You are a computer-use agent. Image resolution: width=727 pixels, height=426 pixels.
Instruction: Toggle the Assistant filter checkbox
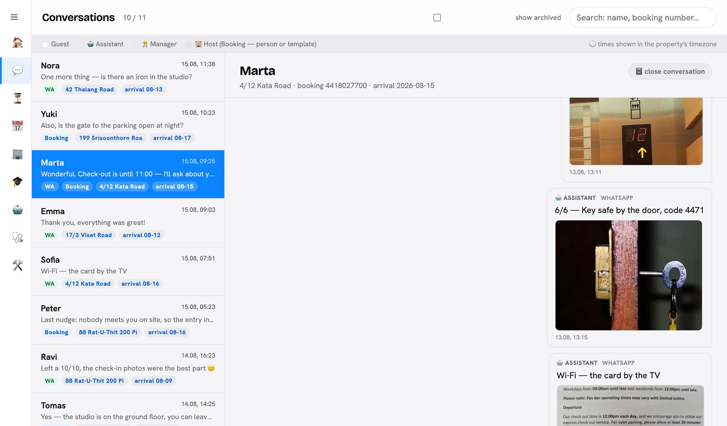tap(81, 44)
